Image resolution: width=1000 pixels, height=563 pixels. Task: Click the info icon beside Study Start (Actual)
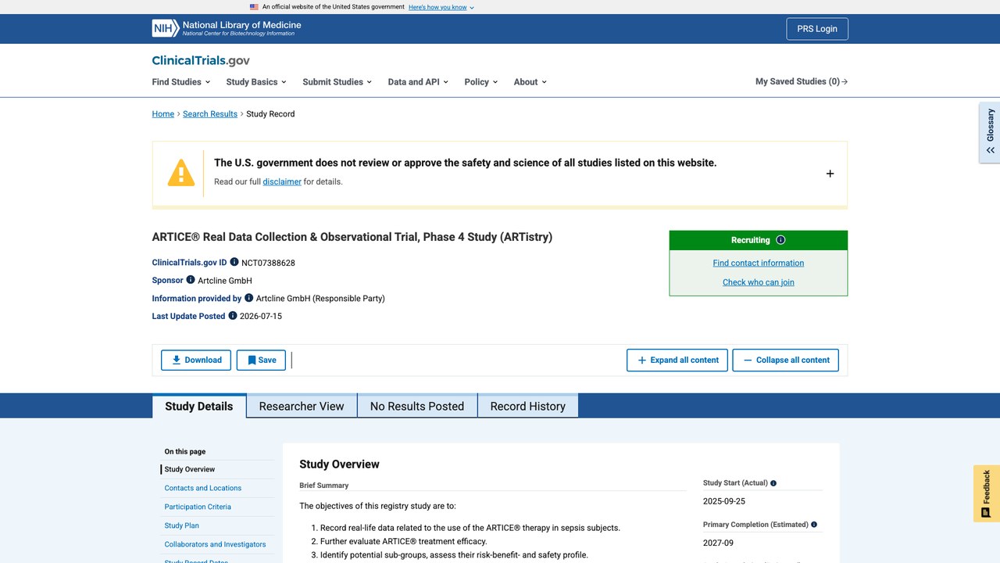[x=773, y=483]
